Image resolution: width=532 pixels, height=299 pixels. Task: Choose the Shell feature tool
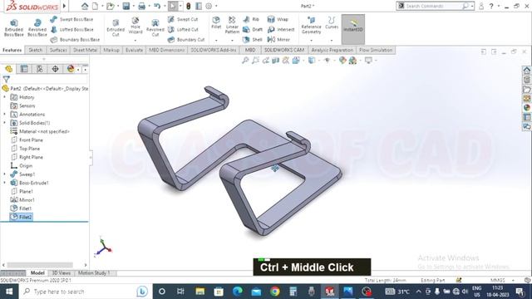(253, 40)
